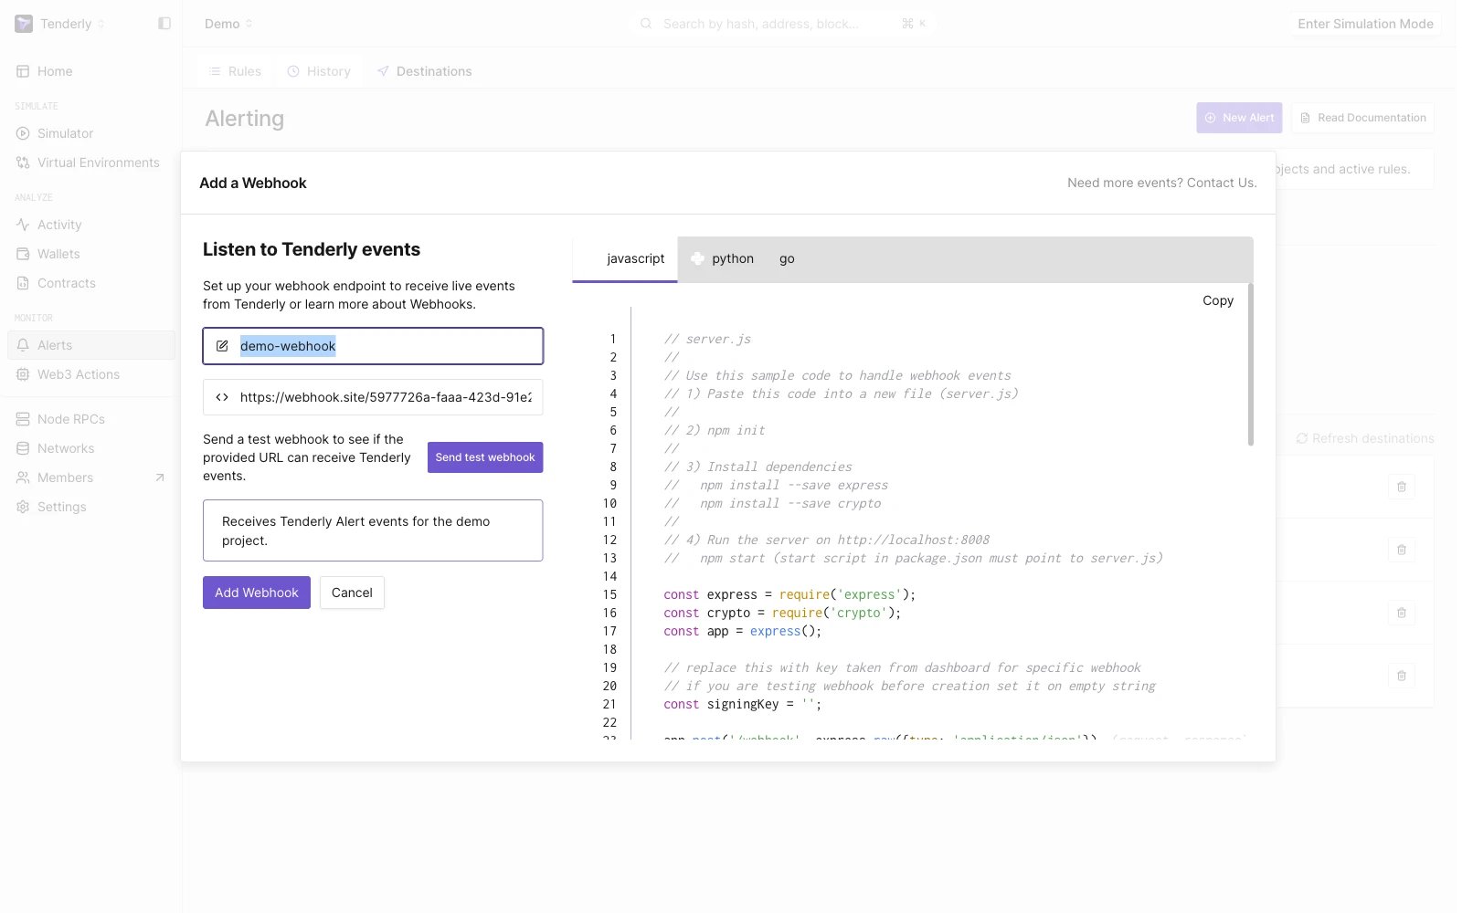Click the Networks icon
Viewport: 1462px width, 913px height.
(x=23, y=448)
